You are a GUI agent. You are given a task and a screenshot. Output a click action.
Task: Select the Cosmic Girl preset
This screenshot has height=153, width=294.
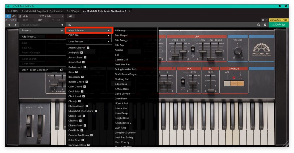(121, 60)
